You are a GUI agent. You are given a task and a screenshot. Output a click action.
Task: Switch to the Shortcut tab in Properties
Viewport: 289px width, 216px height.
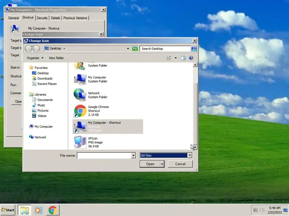[28, 17]
